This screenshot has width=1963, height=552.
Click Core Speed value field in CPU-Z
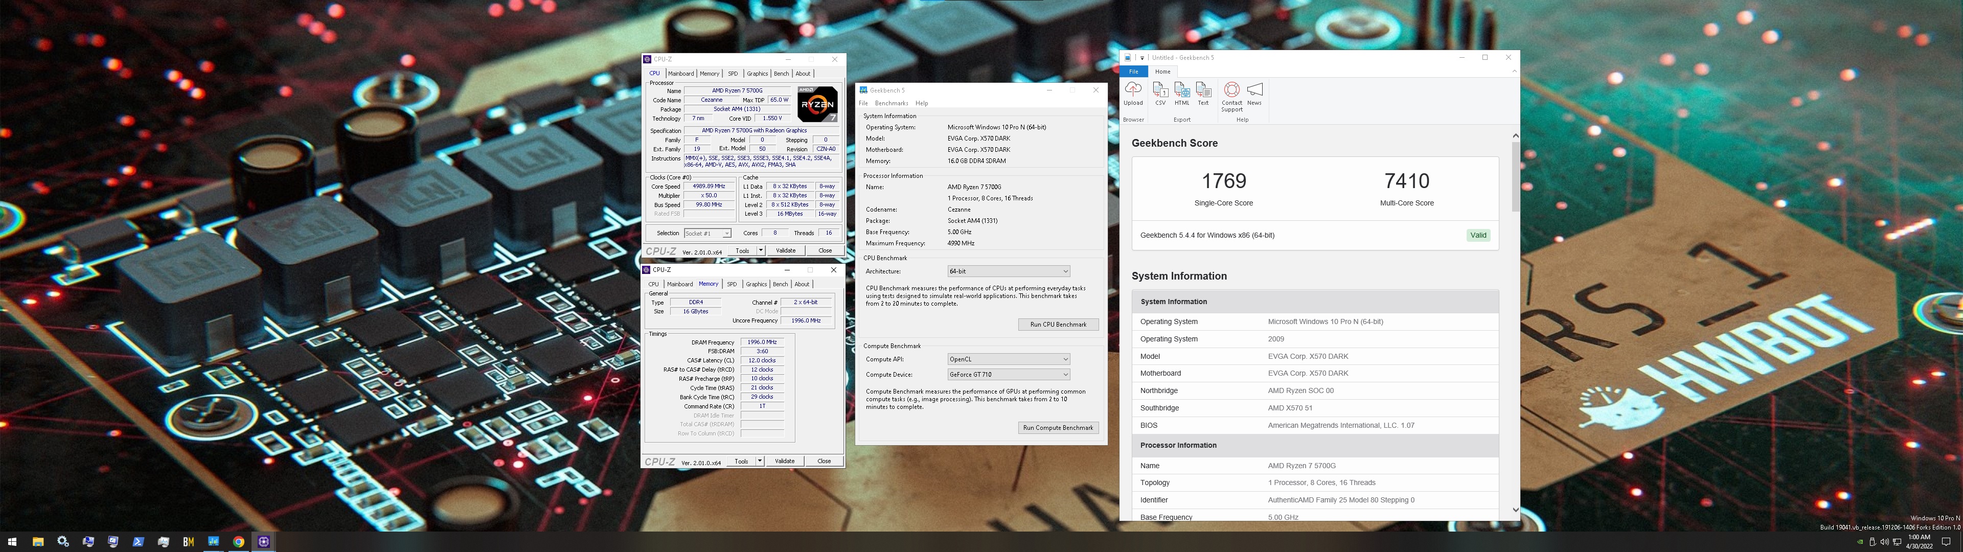pos(709,187)
